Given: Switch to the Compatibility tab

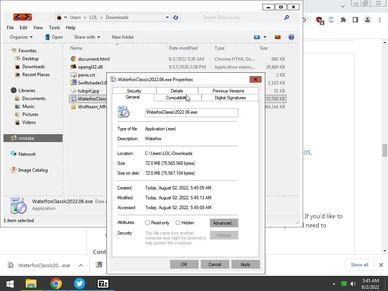Looking at the screenshot, I should pos(177,98).
